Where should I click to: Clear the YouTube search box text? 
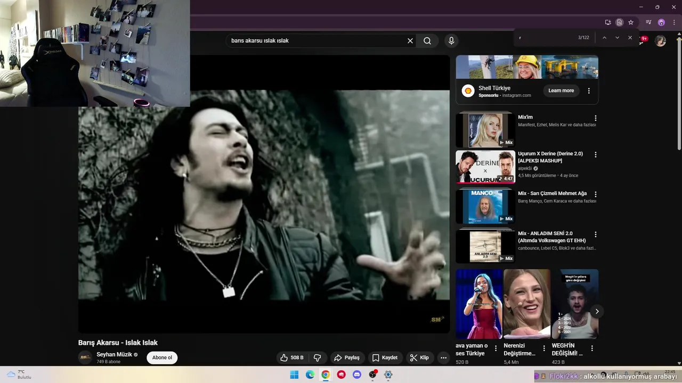click(410, 40)
